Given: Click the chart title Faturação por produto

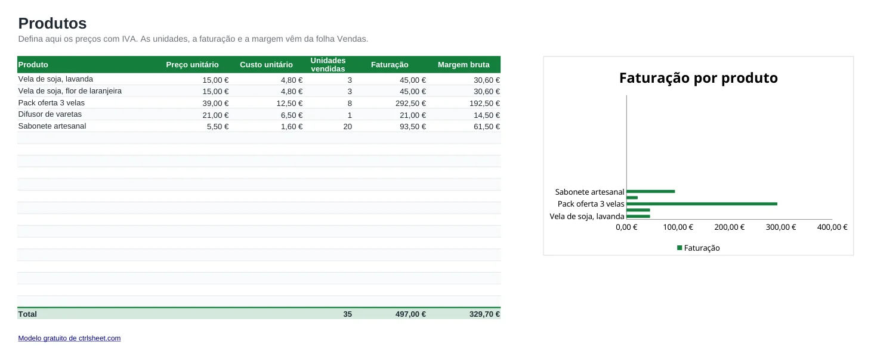Looking at the screenshot, I should coord(699,78).
